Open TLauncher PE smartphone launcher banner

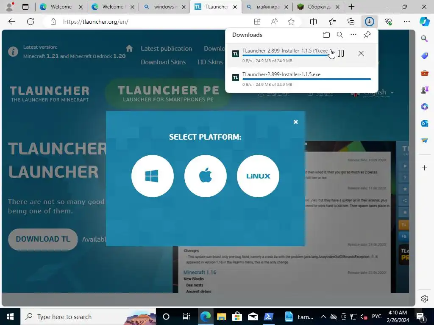click(168, 94)
